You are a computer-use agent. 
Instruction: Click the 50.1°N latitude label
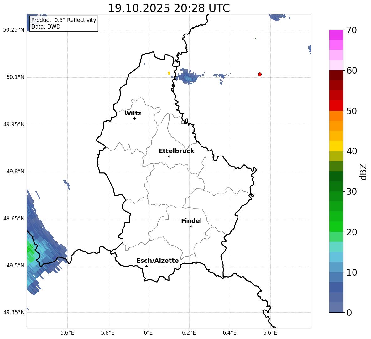click(16, 77)
